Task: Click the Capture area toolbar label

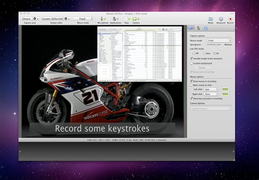Action: [30, 23]
